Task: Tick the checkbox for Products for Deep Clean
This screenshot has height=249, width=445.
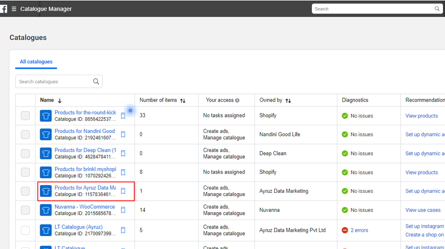Action: pos(25,153)
